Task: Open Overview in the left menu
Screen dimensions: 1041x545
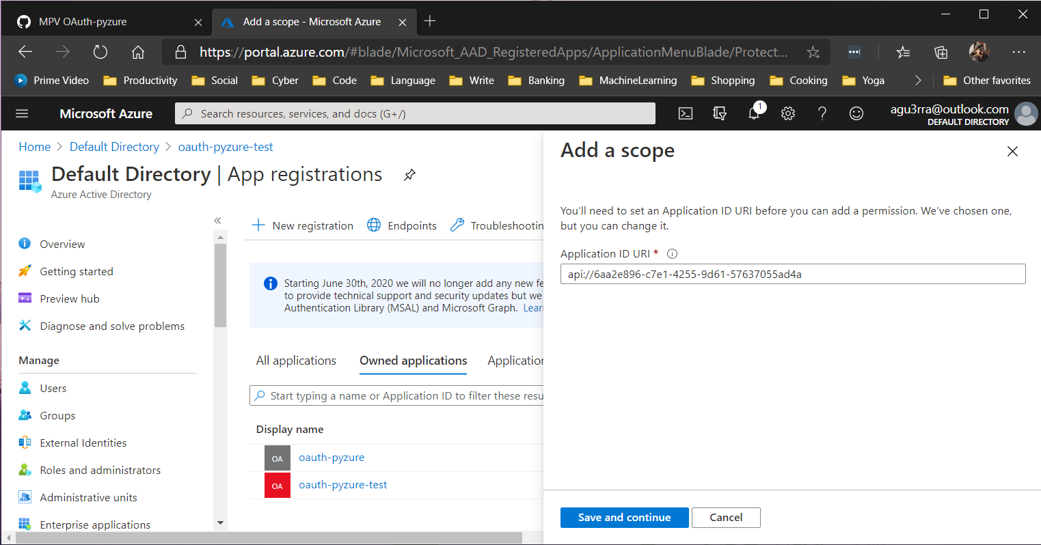Action: [x=62, y=244]
